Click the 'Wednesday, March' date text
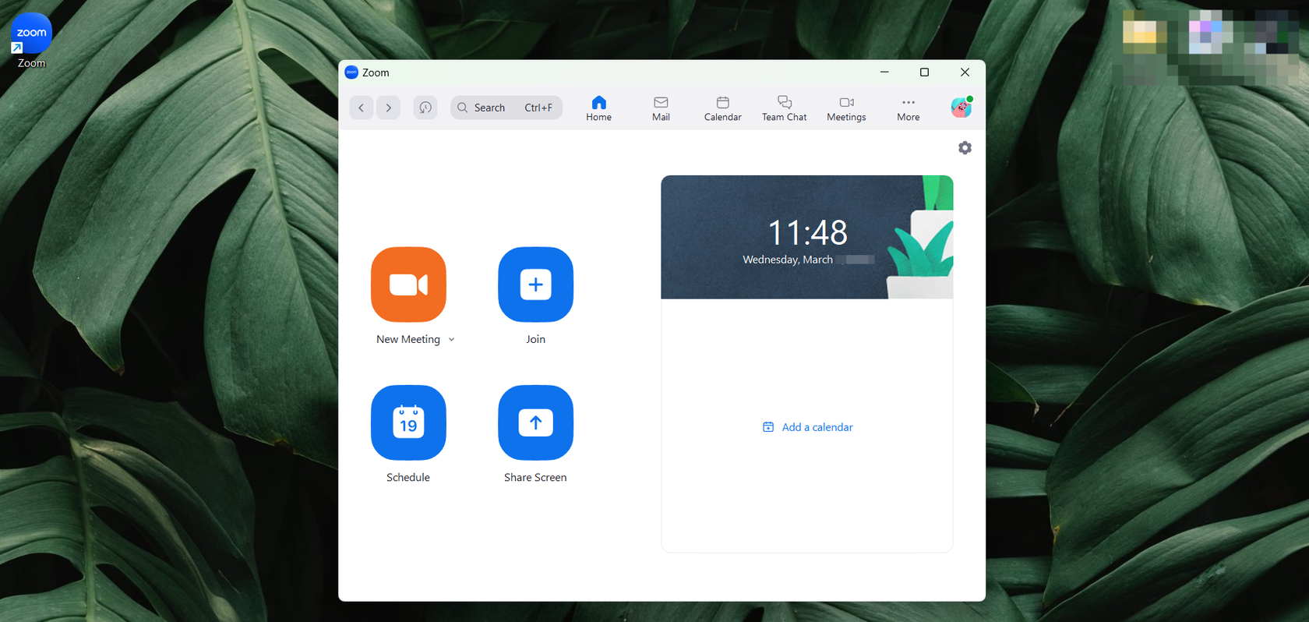 [x=788, y=260]
